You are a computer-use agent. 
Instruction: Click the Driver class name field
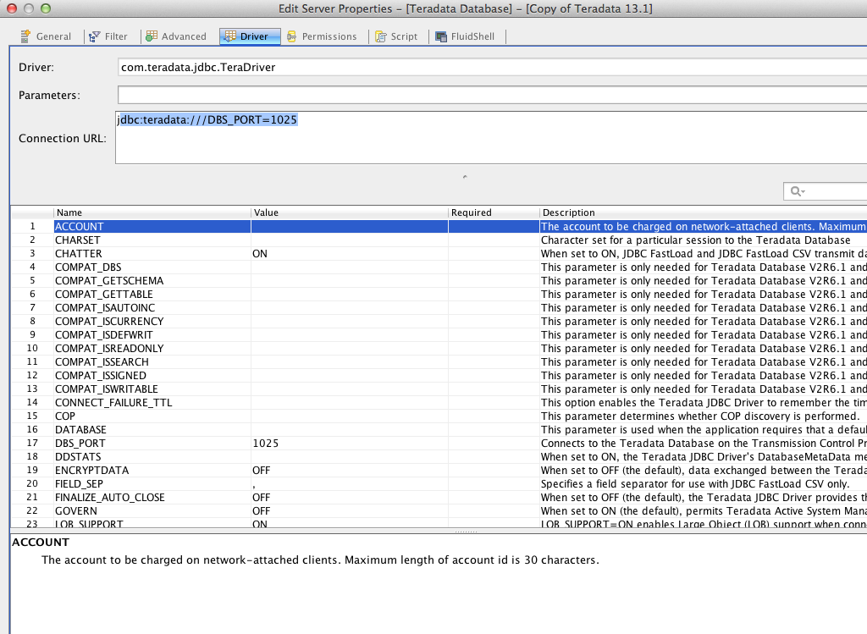(492, 67)
